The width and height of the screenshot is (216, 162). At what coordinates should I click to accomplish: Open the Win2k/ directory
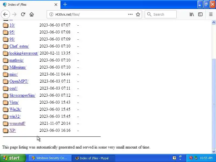[15, 109]
